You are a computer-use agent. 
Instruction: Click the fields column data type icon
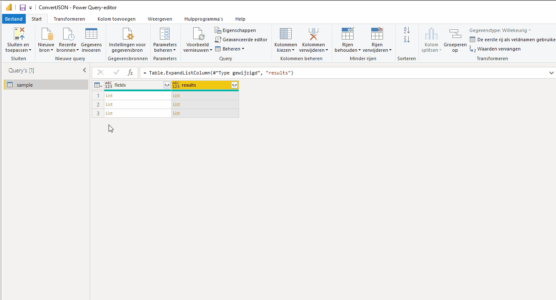109,85
